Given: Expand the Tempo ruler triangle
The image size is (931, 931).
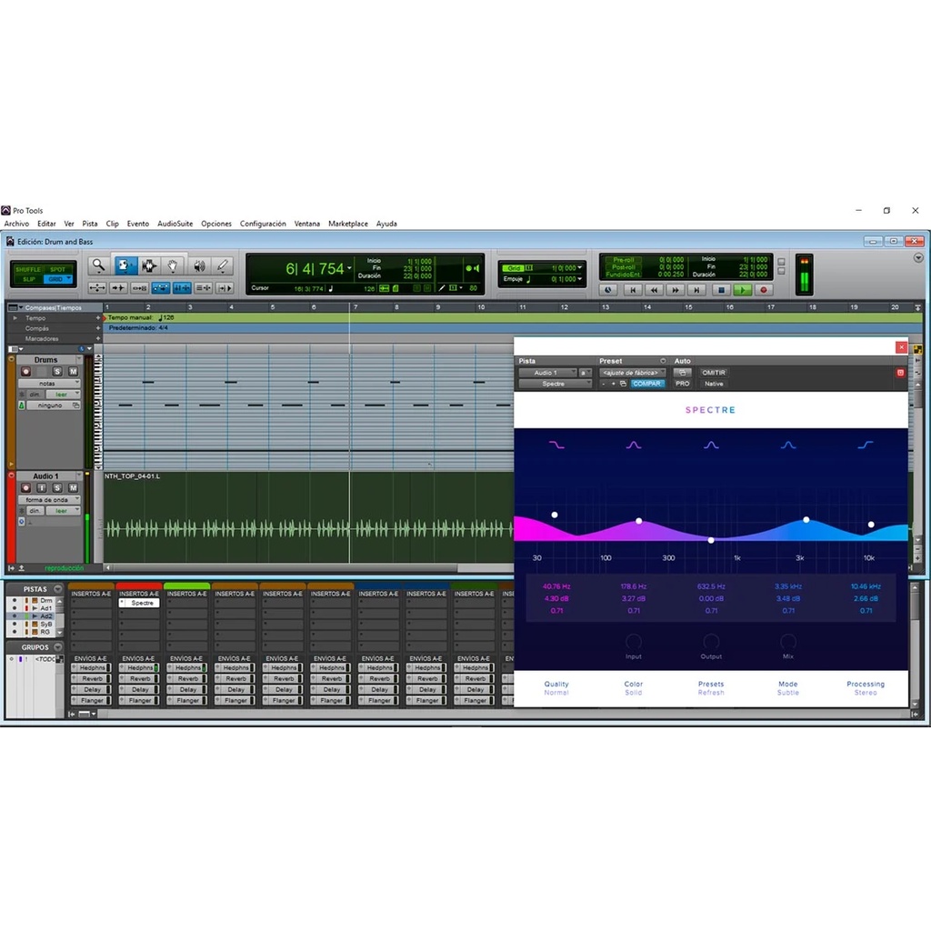Looking at the screenshot, I should tap(15, 318).
